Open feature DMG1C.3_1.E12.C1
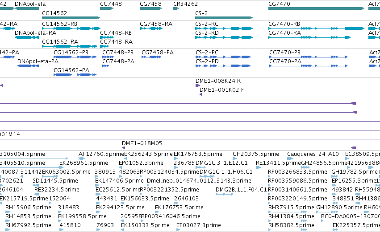Screen dimensions: 380x232 (221, 163)
